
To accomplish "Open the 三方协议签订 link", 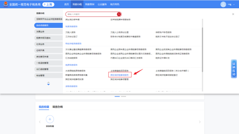I will tap(72, 36).
